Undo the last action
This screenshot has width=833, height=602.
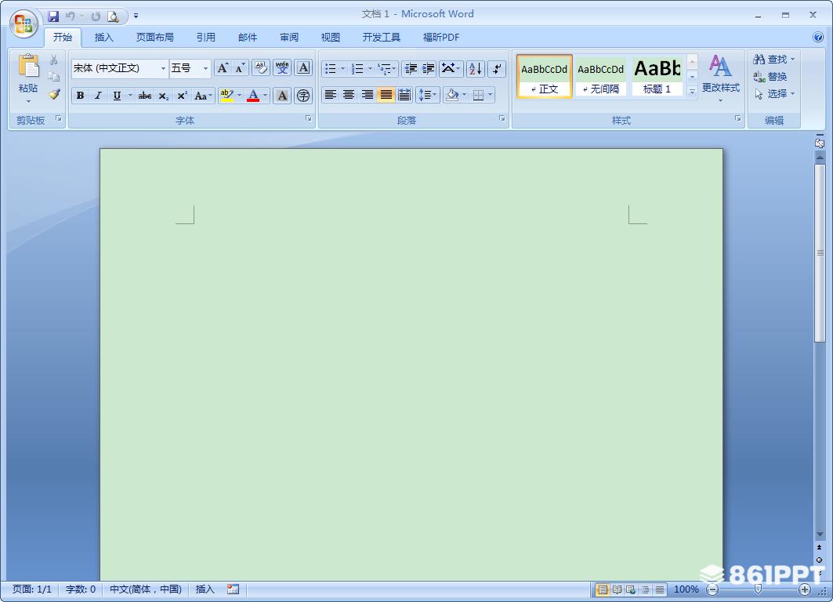pos(70,16)
